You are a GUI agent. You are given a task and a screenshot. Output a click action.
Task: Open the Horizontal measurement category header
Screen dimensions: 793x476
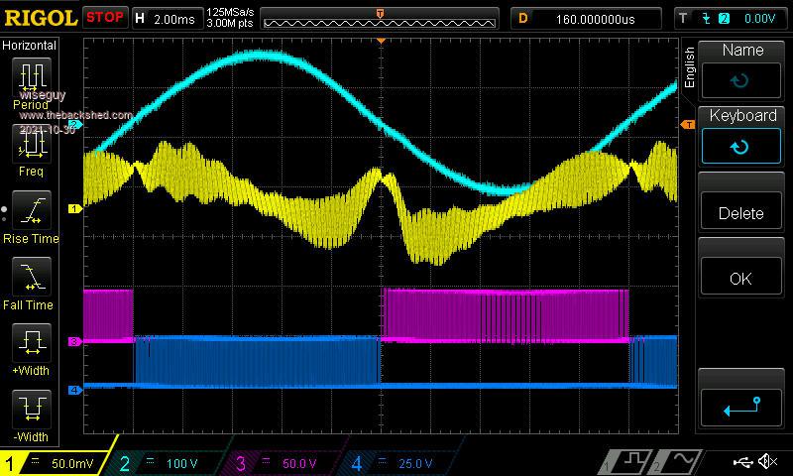30,46
